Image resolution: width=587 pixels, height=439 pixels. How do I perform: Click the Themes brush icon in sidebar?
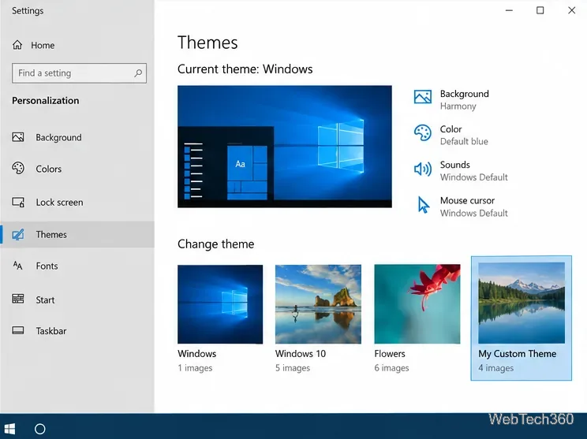(x=18, y=234)
